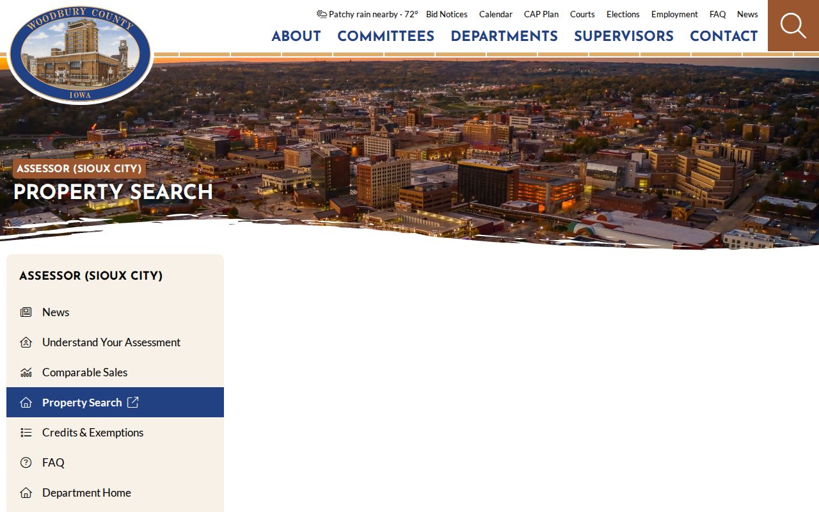The height and width of the screenshot is (512, 819).
Task: Click the Patchy rain nearby weather text
Action: pos(373,14)
